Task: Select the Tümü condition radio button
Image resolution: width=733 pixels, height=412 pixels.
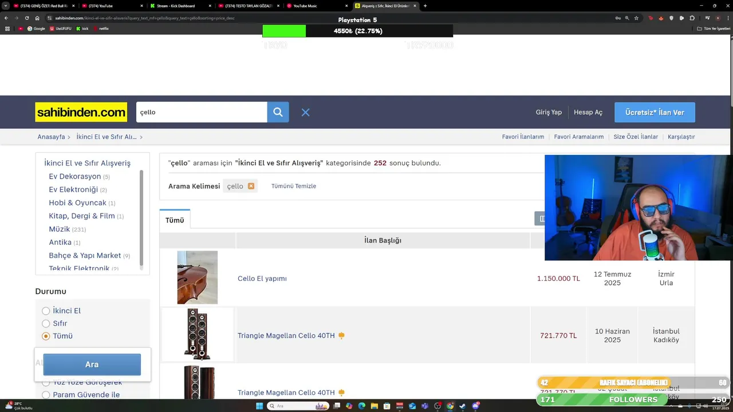Action: coord(46,336)
